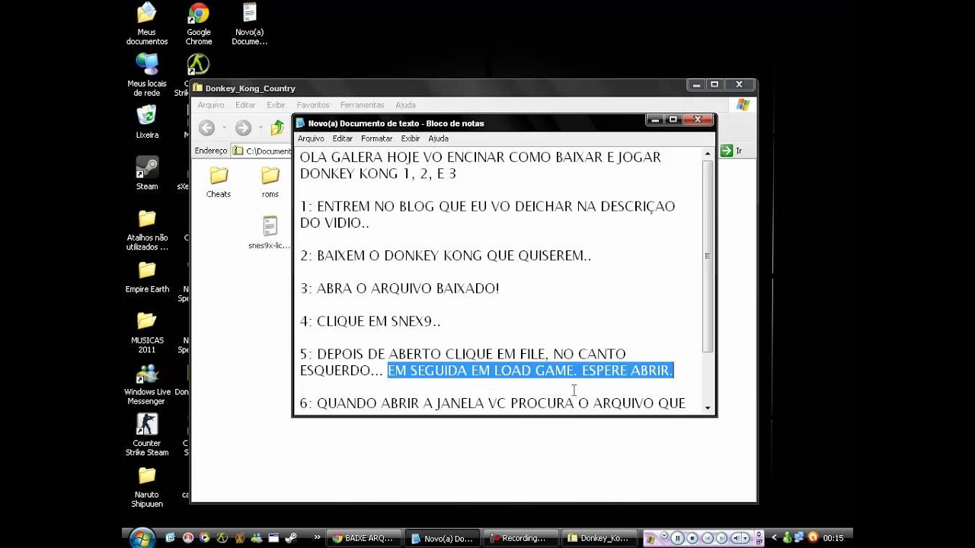Click the Ir go button beside the address bar

click(x=732, y=151)
